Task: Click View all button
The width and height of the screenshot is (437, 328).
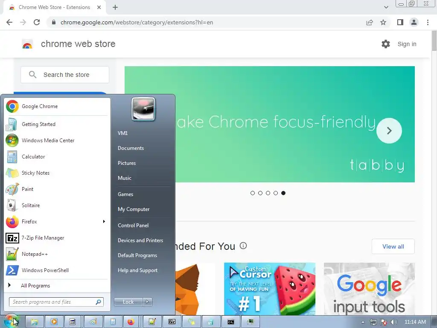Action: 393,246
